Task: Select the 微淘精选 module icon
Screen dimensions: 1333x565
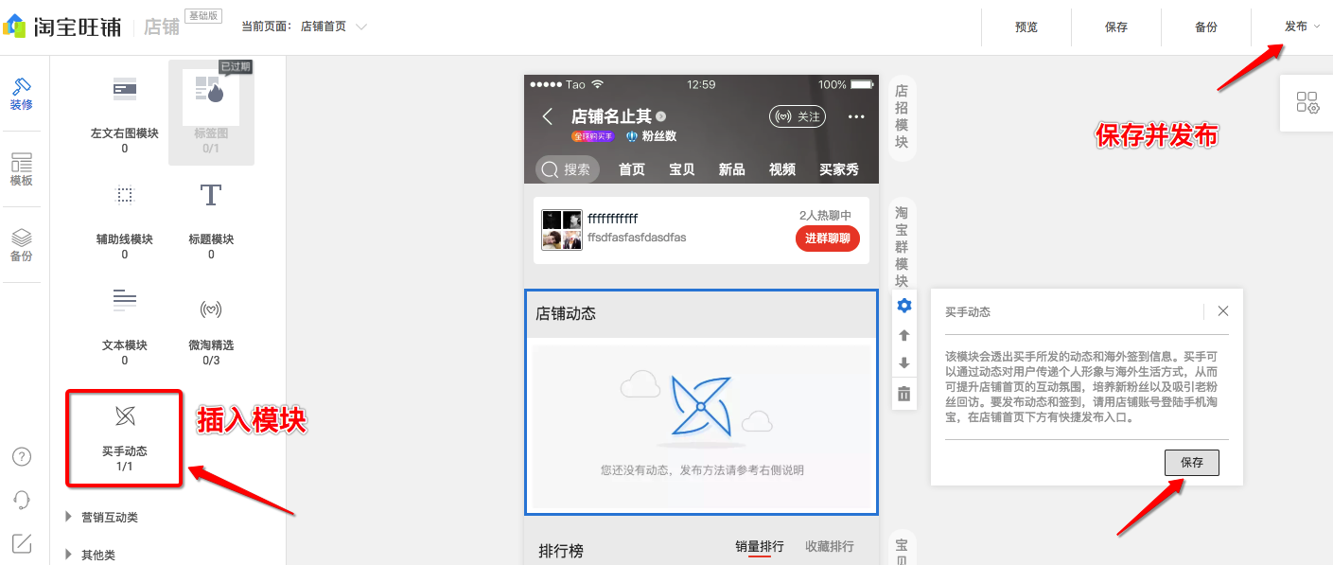Action: [211, 309]
